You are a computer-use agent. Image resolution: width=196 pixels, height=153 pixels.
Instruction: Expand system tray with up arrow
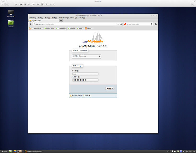(x=168, y=151)
